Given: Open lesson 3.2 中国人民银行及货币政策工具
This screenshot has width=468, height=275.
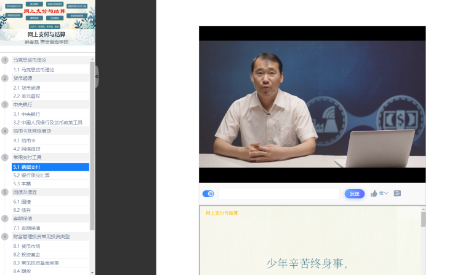Looking at the screenshot, I should (x=47, y=122).
